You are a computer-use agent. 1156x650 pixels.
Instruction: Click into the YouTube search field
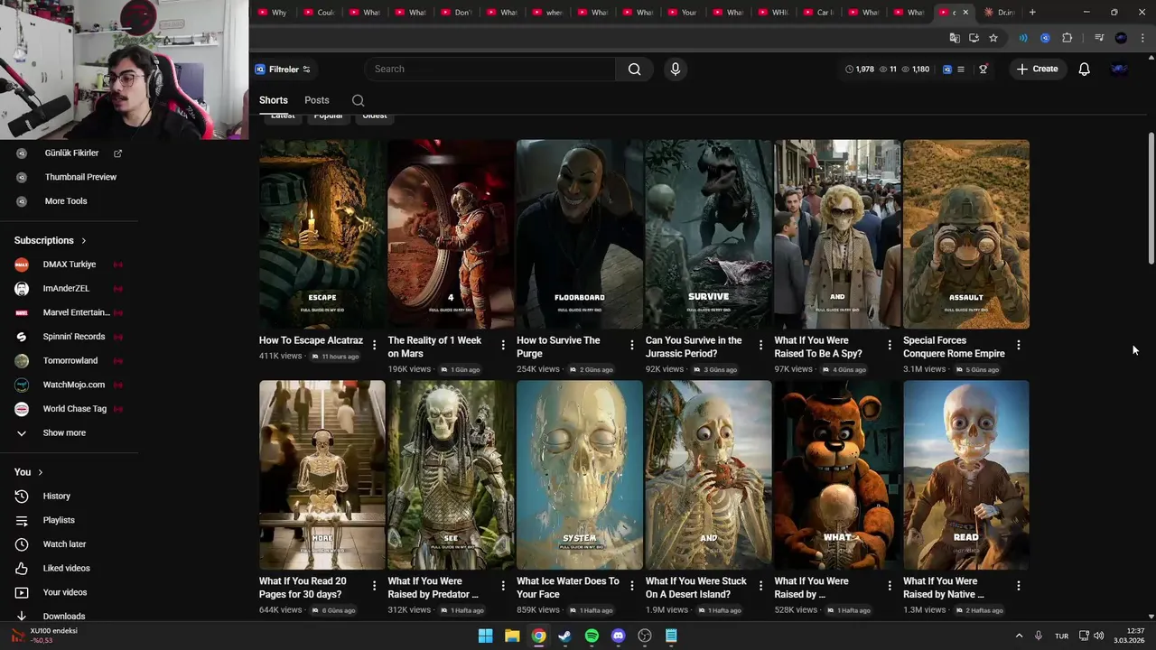pos(490,69)
